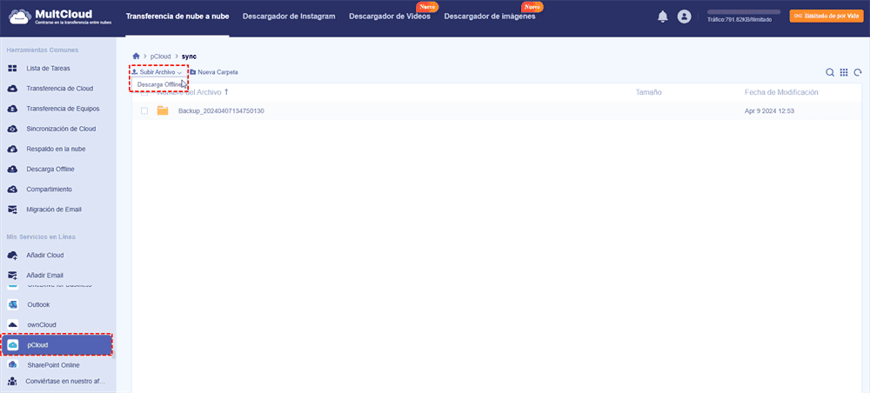Viewport: 870px width, 393px height.
Task: Click the Transferencia de Equipos icon
Action: (12, 109)
